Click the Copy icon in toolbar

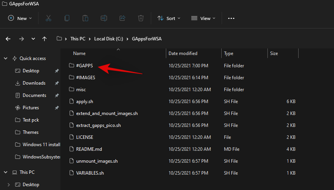click(67, 18)
